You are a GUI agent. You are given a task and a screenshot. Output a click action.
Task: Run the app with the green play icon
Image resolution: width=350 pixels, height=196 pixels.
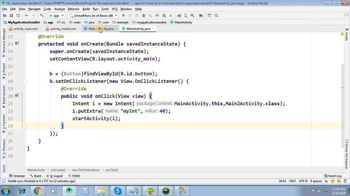(124, 16)
